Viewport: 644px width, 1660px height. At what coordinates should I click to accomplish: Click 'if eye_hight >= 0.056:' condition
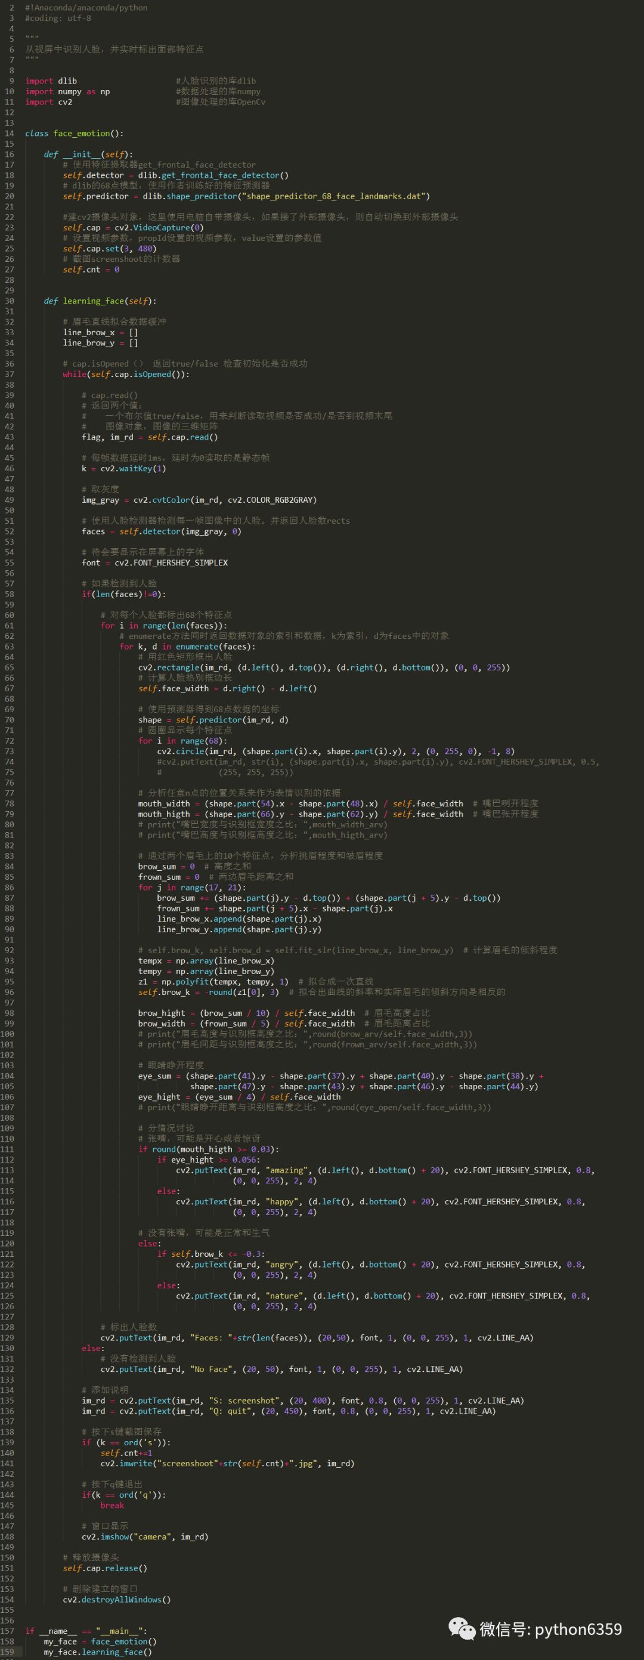point(209,1160)
